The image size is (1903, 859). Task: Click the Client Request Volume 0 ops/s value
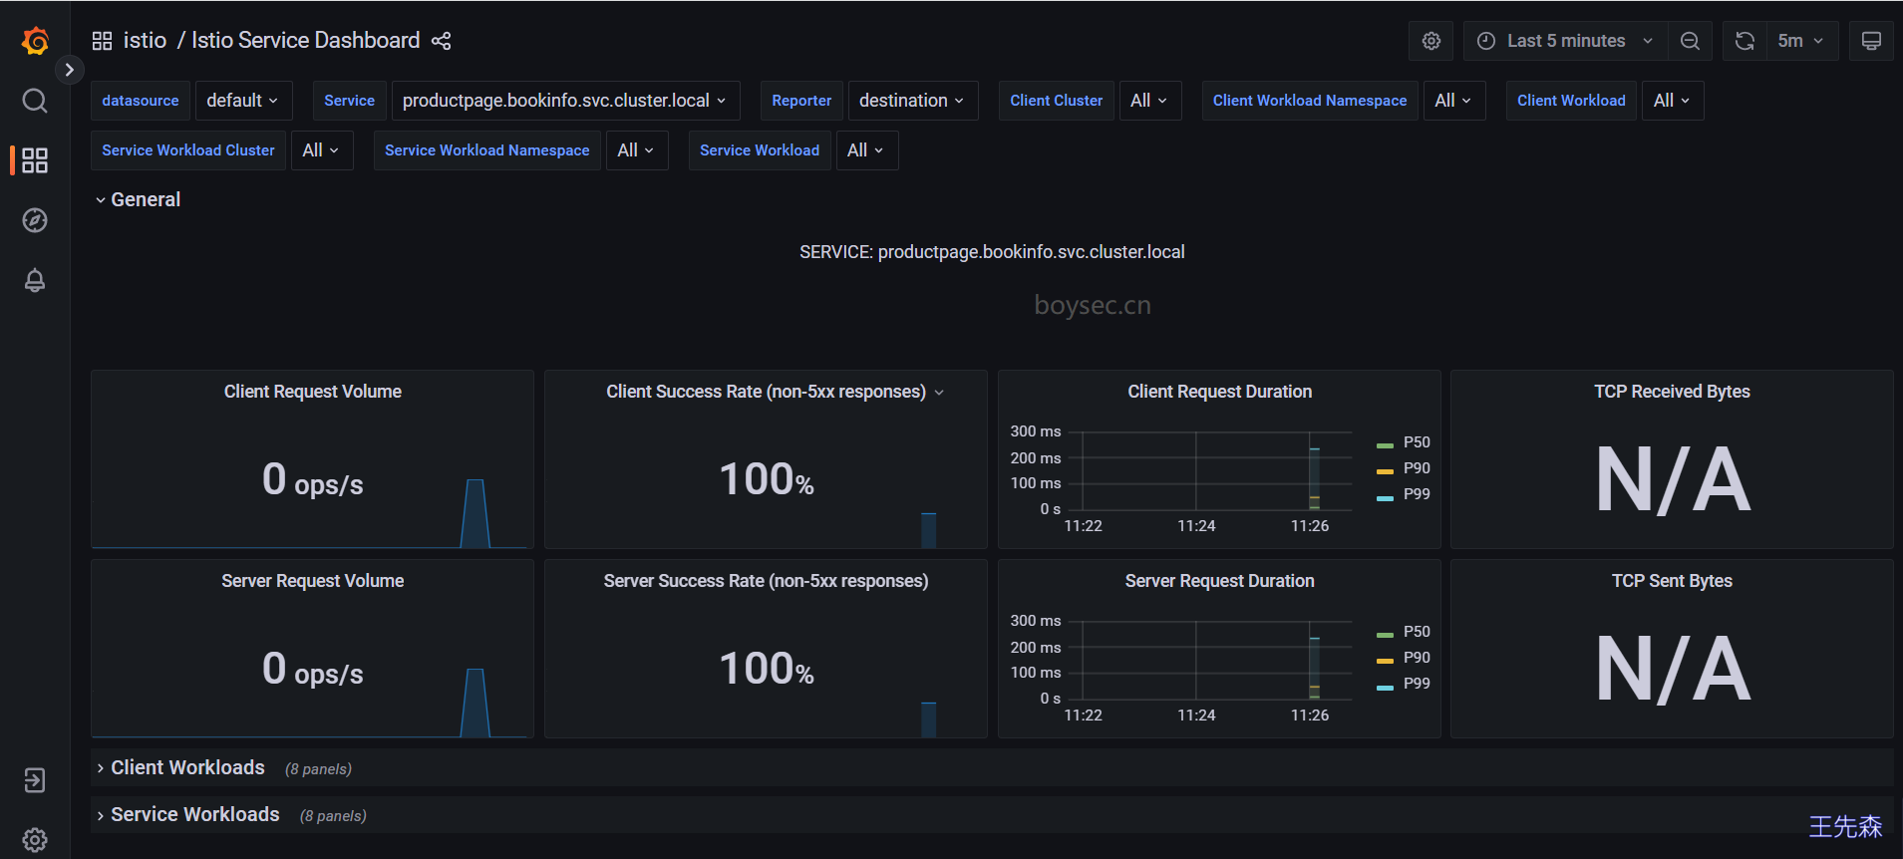point(312,480)
